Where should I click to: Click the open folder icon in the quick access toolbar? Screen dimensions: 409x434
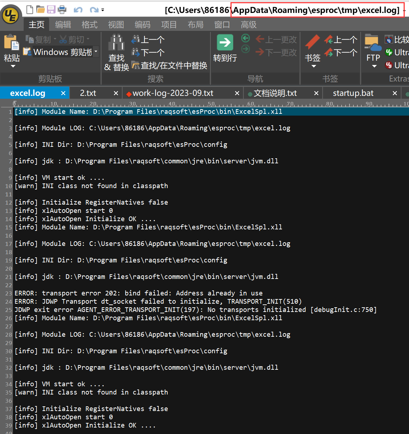pos(41,10)
